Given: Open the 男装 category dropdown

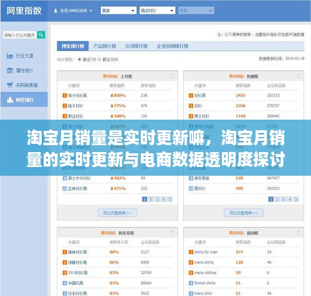Looking at the screenshot, I should [x=118, y=11].
